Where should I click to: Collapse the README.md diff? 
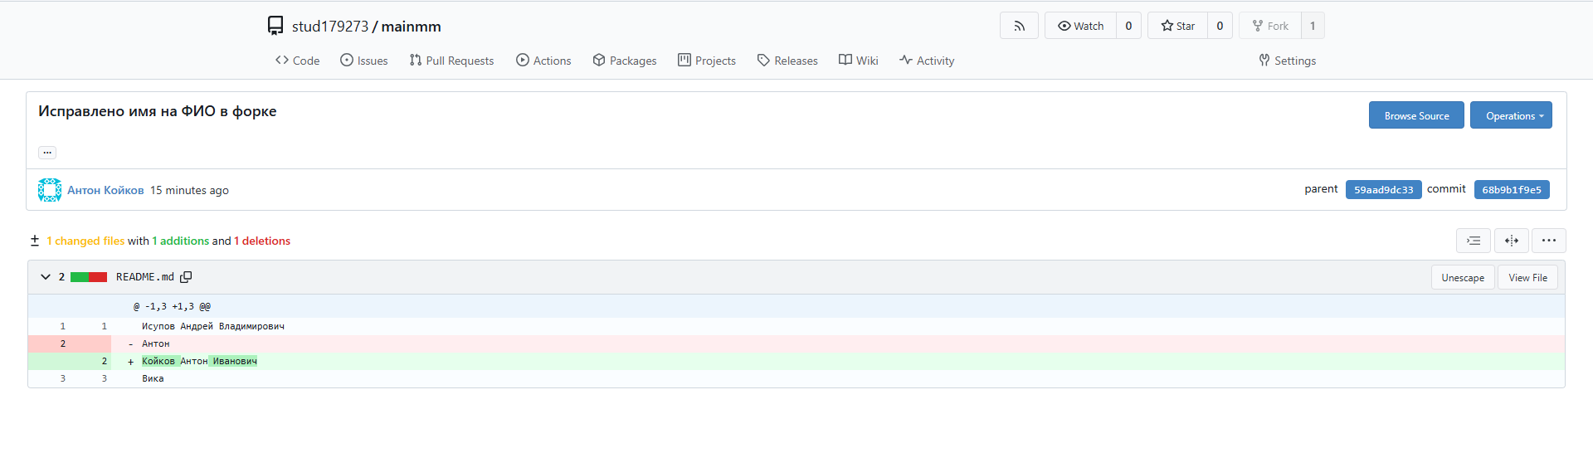tap(46, 277)
